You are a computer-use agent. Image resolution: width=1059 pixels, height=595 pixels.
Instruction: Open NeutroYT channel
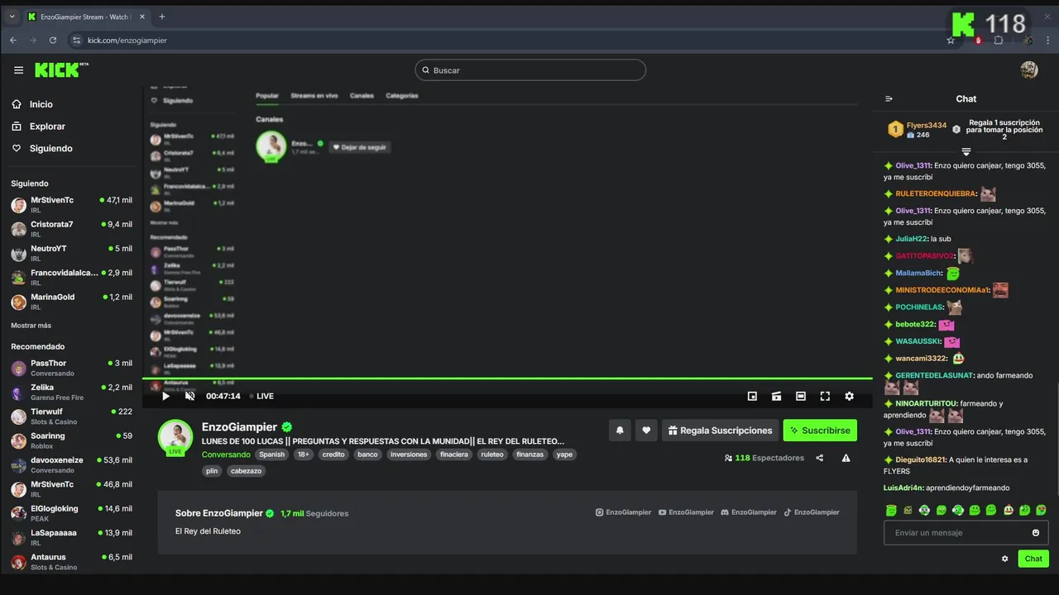[72, 253]
